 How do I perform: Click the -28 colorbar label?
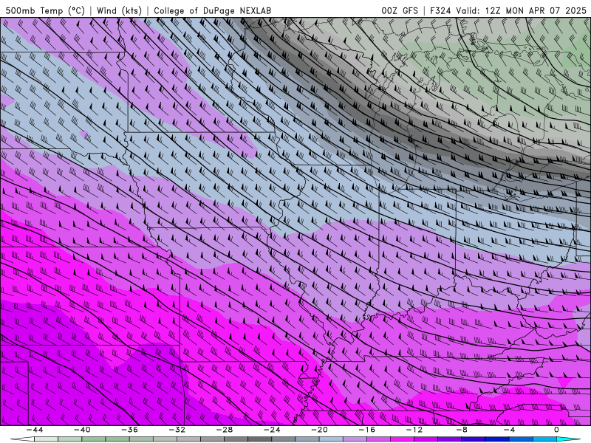click(225, 430)
